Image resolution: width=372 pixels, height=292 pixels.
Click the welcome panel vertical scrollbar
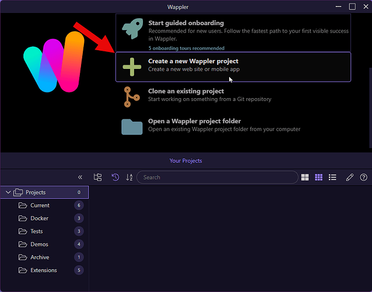click(371, 107)
